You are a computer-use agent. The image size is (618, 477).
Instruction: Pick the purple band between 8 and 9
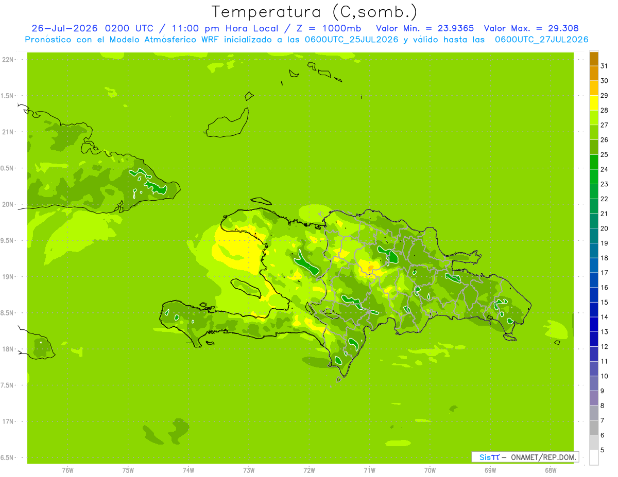click(594, 398)
